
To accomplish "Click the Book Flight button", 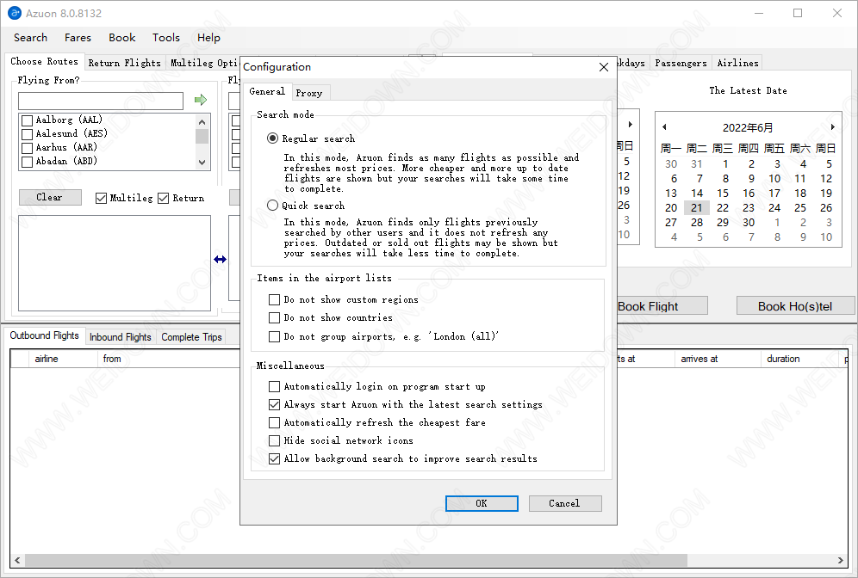I will pos(662,306).
